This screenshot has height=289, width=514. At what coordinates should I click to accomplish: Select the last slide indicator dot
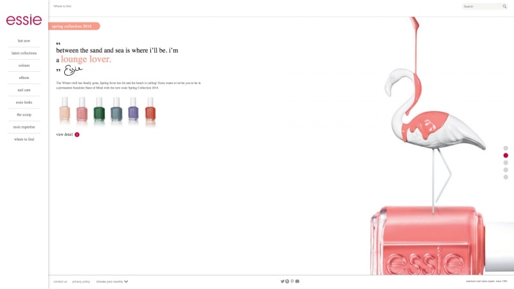click(x=506, y=177)
